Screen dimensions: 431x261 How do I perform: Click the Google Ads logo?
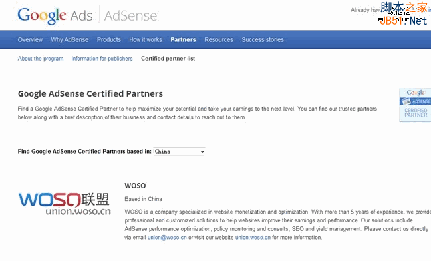tap(55, 15)
